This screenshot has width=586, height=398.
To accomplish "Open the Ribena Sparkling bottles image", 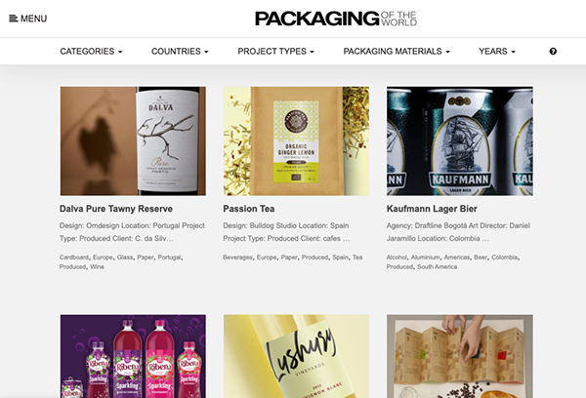I will point(133,356).
